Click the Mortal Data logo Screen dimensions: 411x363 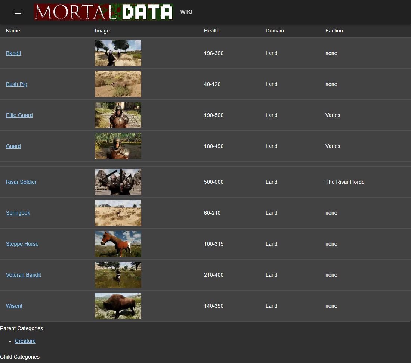(x=103, y=12)
